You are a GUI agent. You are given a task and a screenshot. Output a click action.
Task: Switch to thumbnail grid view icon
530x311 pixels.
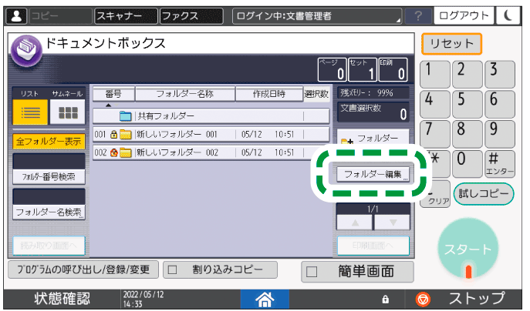pyautogui.click(x=68, y=112)
